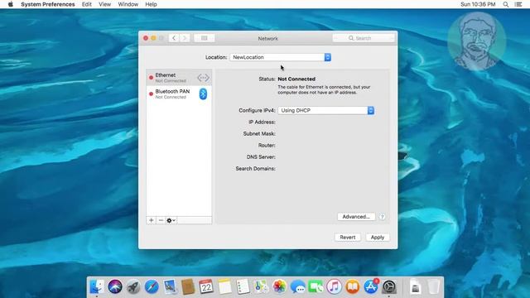Screen dimensions: 530x298
Task: Go back using the left chevron
Action: pos(174,38)
